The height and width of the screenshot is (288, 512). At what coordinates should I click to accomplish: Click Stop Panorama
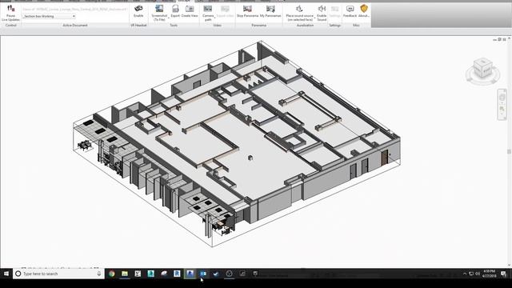247,10
